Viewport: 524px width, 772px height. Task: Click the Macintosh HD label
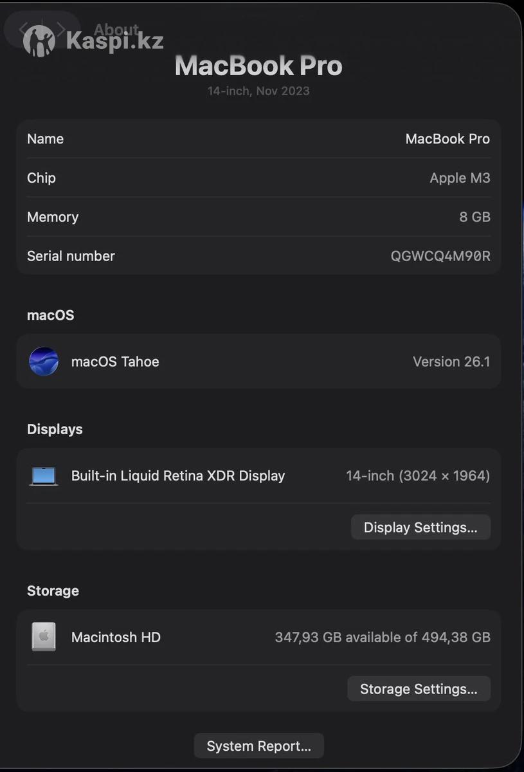tap(116, 638)
